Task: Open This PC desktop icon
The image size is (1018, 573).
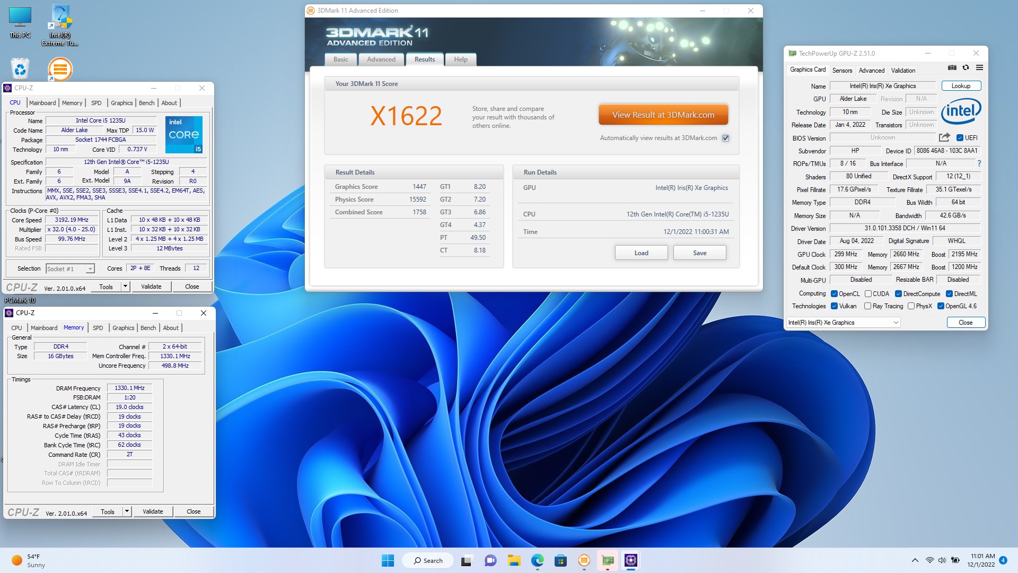Action: coord(20,22)
